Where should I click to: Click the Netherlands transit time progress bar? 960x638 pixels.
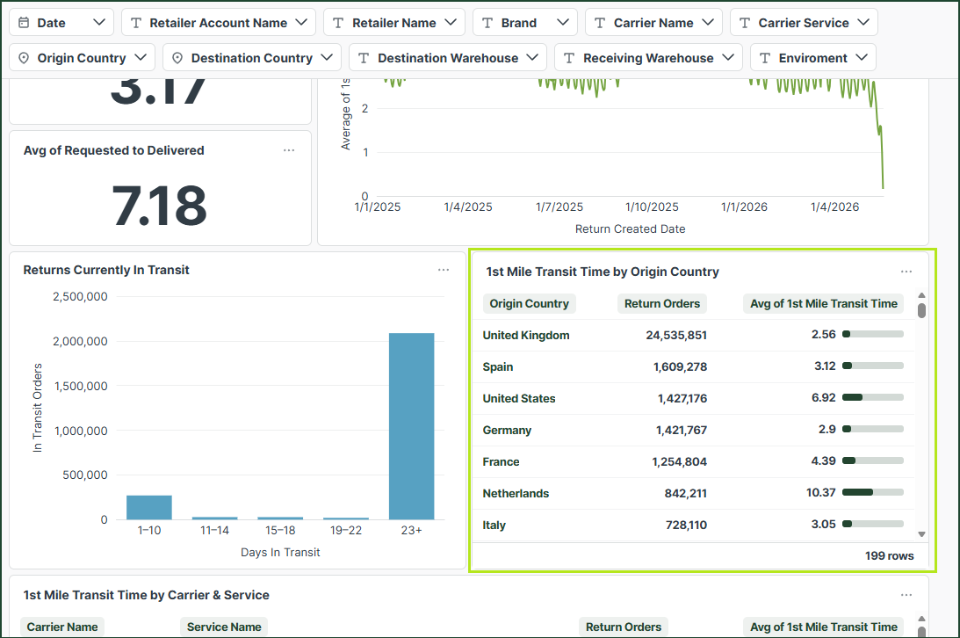873,492
